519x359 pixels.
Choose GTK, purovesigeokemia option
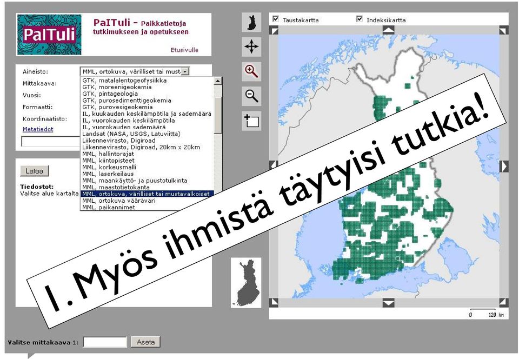pos(147,107)
